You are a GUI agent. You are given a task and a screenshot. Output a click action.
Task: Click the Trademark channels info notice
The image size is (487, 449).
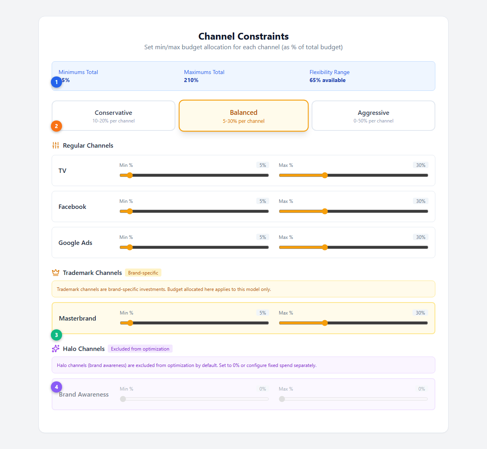point(243,289)
